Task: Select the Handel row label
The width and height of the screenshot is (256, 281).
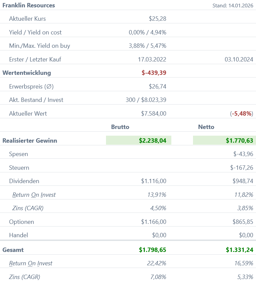Action: click(18, 235)
